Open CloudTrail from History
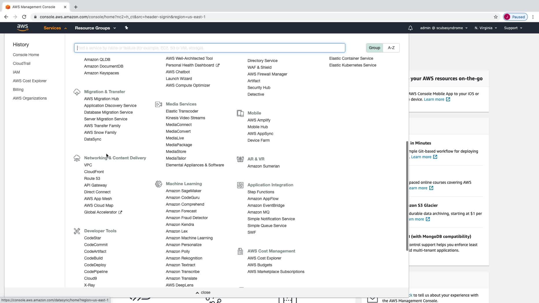The width and height of the screenshot is (539, 303). (22, 63)
